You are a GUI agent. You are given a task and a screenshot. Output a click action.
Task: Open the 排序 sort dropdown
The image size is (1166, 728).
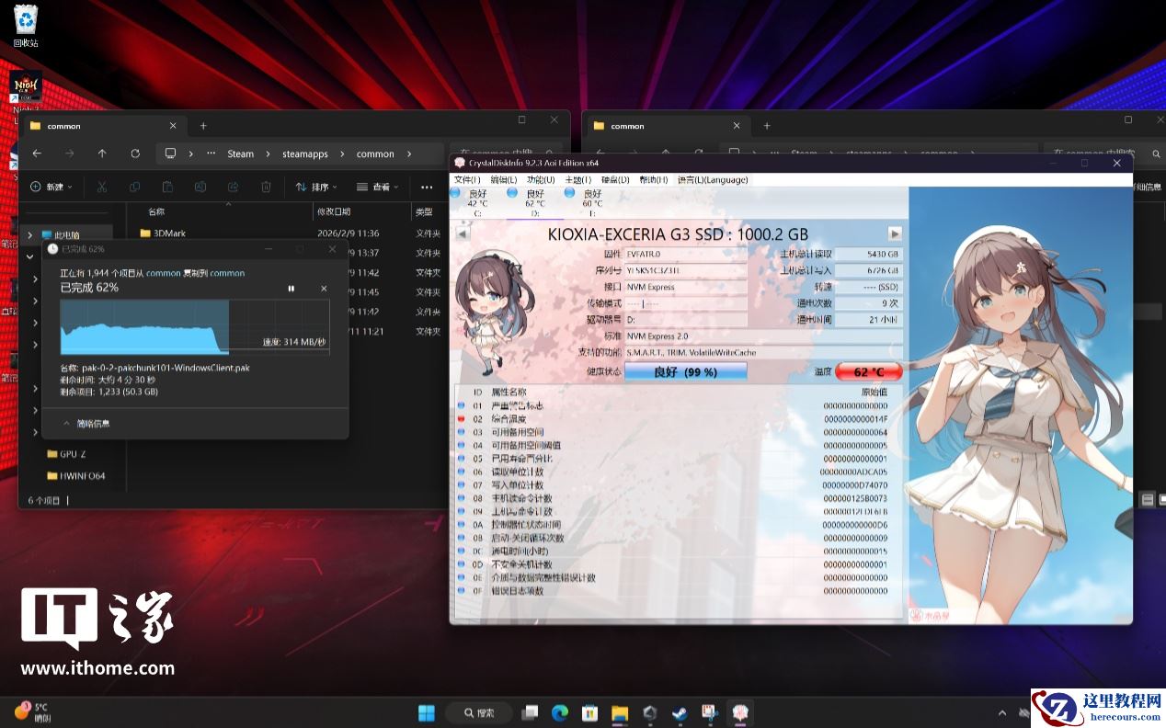coord(316,187)
